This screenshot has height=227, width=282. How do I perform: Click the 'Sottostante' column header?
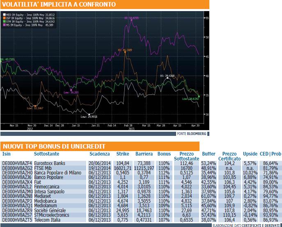tap(46, 154)
